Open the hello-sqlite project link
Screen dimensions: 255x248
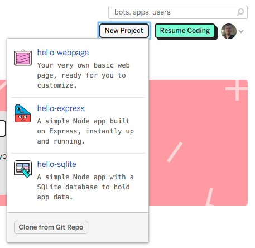click(57, 164)
